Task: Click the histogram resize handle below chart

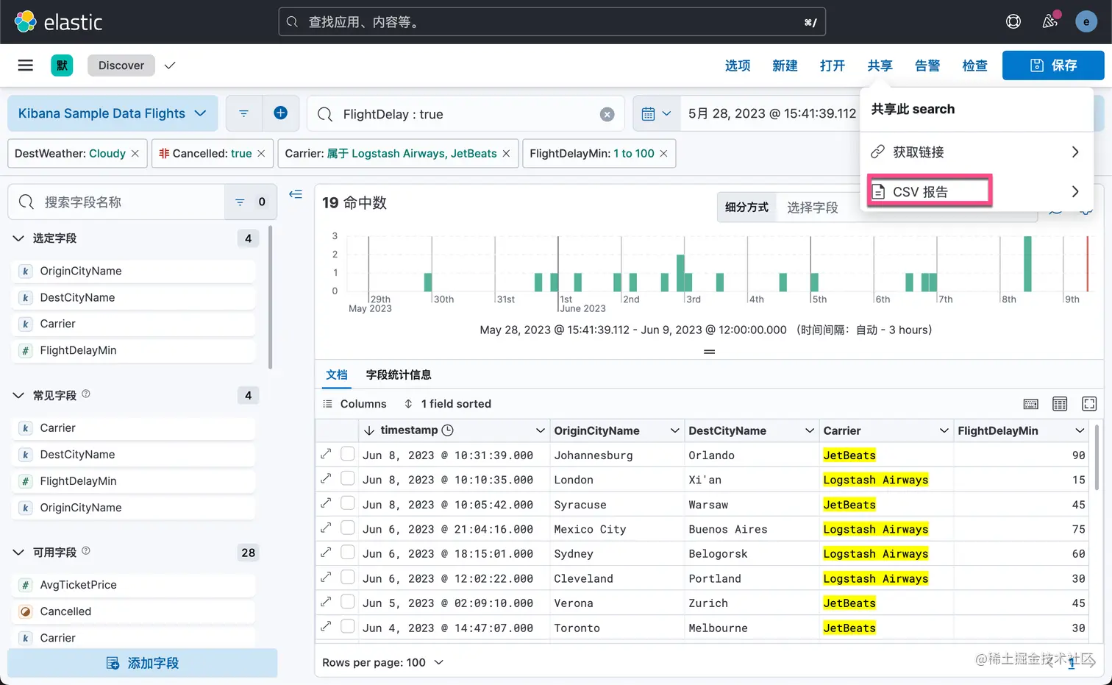Action: click(709, 352)
